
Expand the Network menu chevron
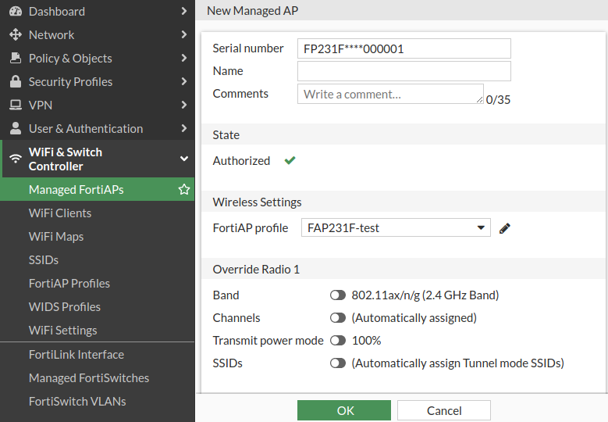184,35
